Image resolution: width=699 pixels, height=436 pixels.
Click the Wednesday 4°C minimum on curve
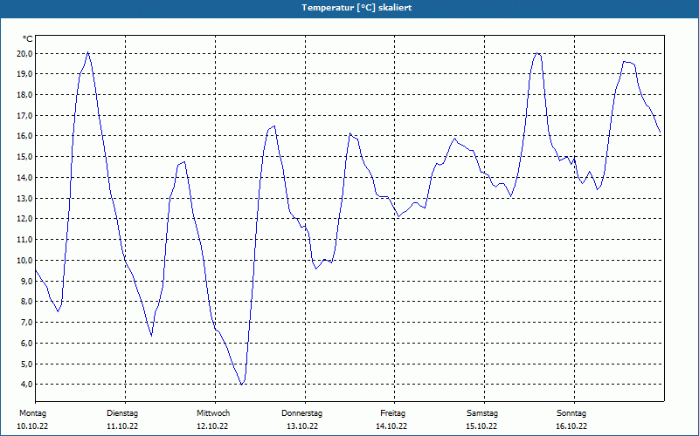[x=242, y=384]
